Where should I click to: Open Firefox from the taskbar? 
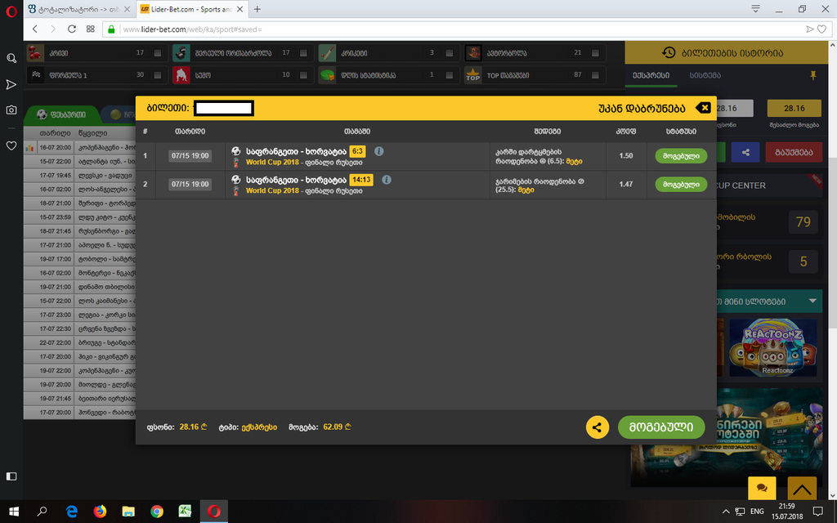(x=100, y=512)
